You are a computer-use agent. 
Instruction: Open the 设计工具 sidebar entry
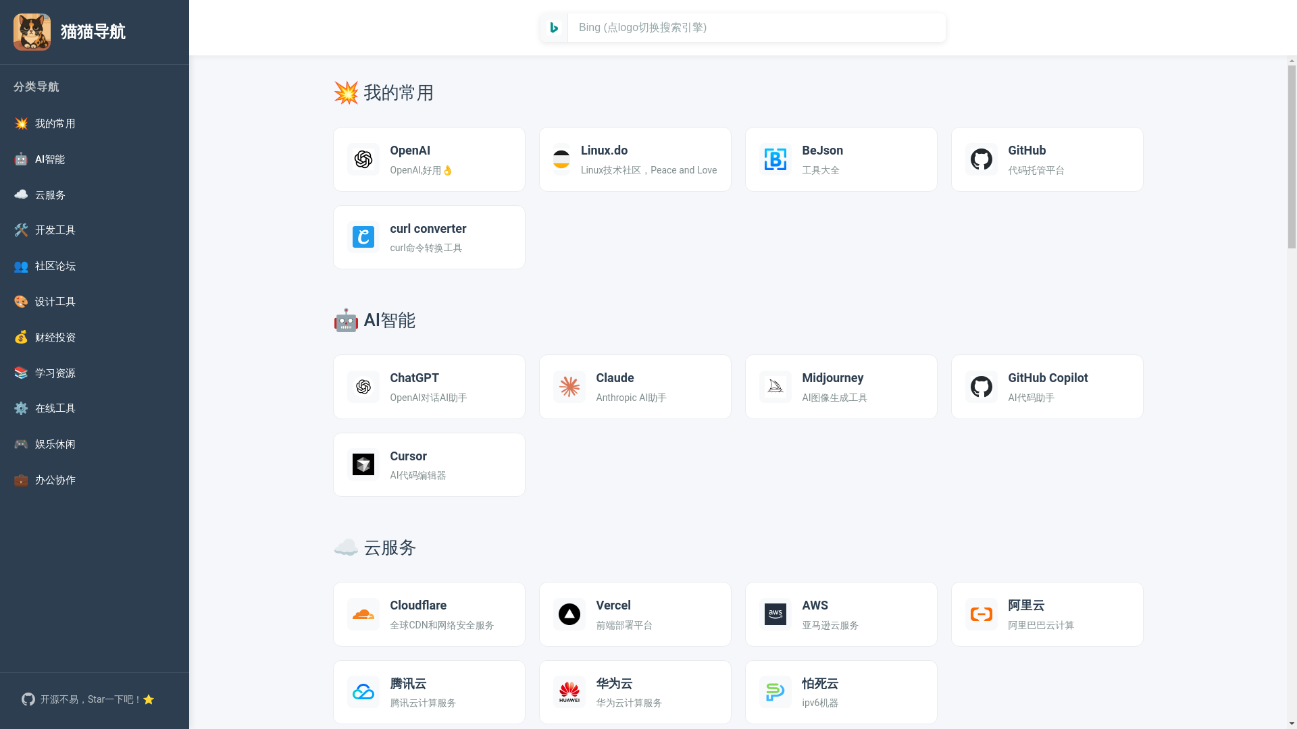tap(95, 302)
